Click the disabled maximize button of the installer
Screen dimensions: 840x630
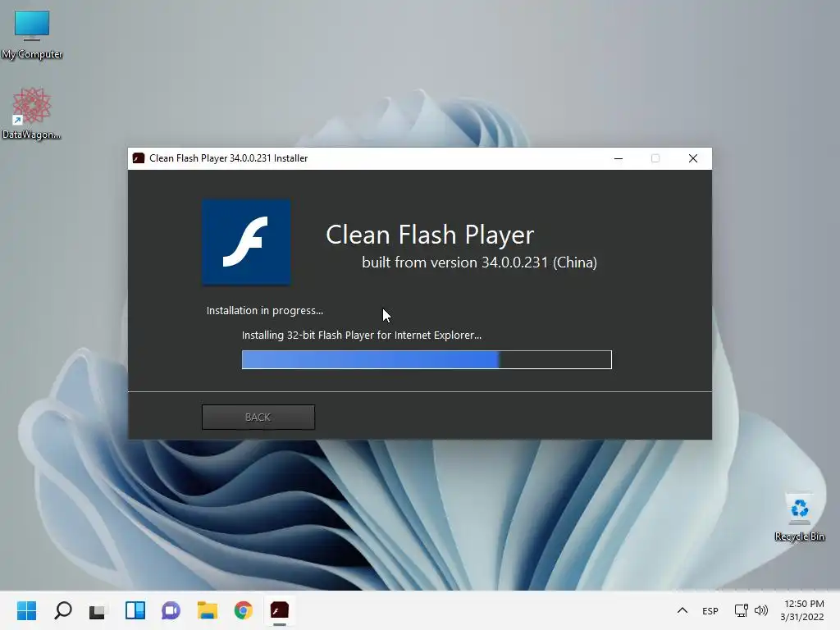click(x=655, y=158)
